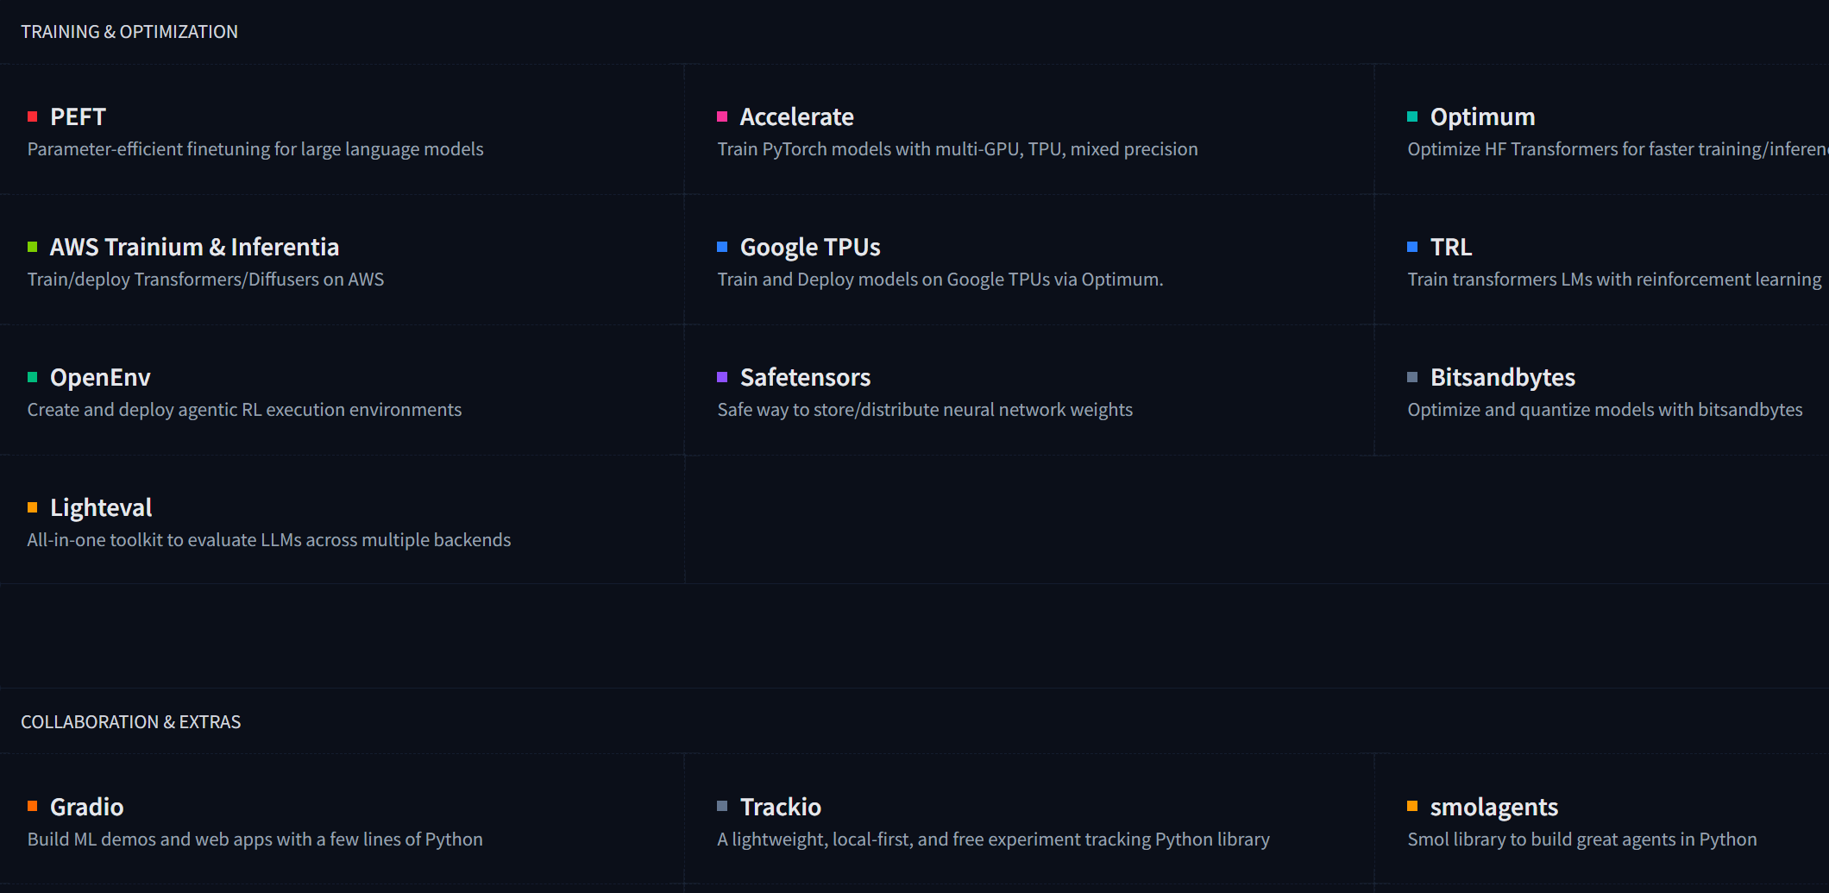Open AWS Trainium & Inferentia docs
Image resolution: width=1829 pixels, height=893 pixels.
194,247
